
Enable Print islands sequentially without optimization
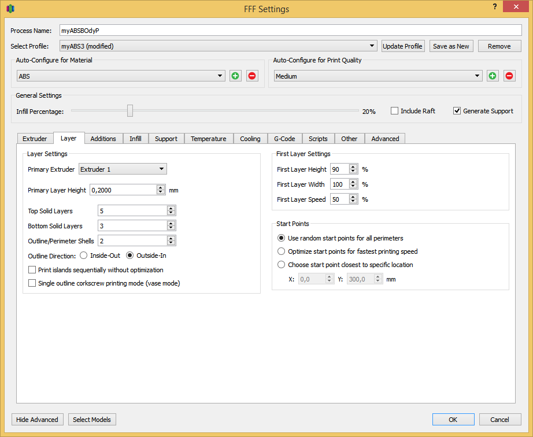(x=32, y=270)
